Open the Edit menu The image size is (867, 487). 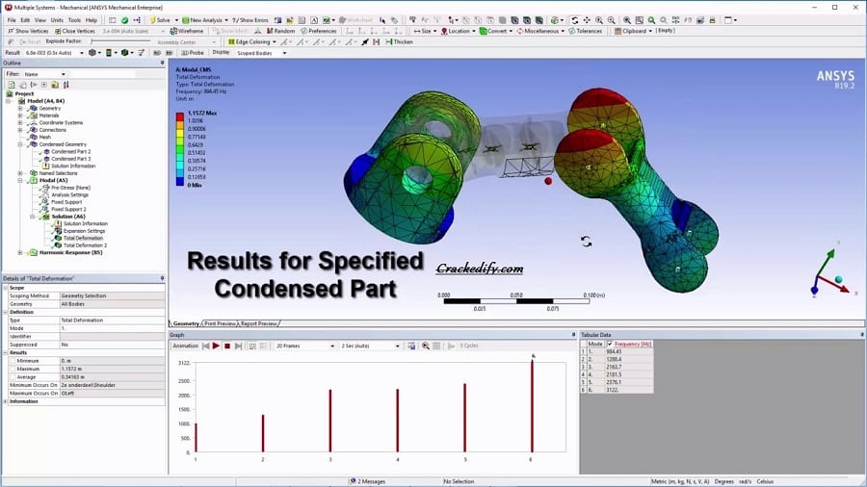pyautogui.click(x=25, y=20)
